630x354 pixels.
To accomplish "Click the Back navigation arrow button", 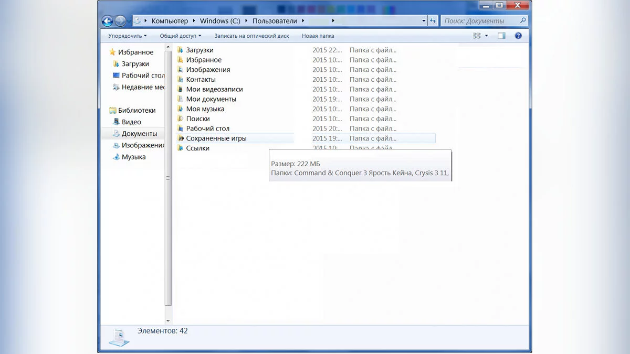I will click(107, 21).
